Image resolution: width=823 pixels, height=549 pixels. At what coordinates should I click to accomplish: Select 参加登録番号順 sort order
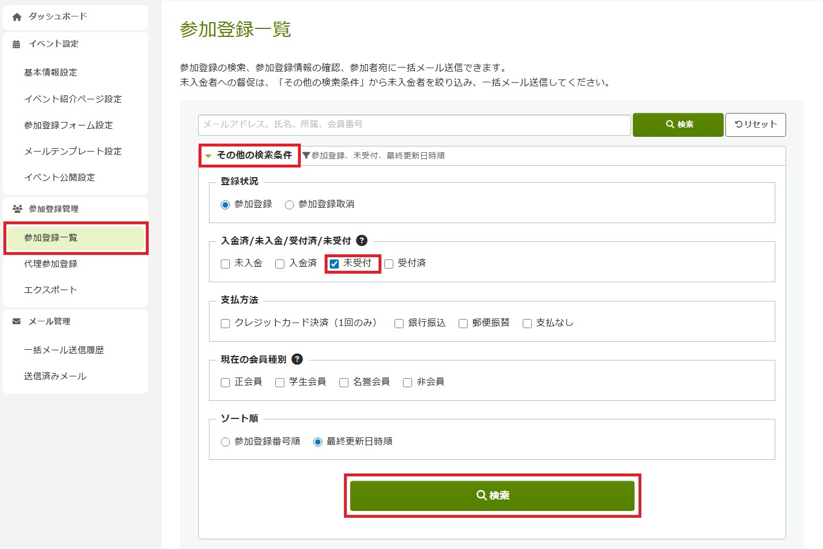(x=225, y=442)
